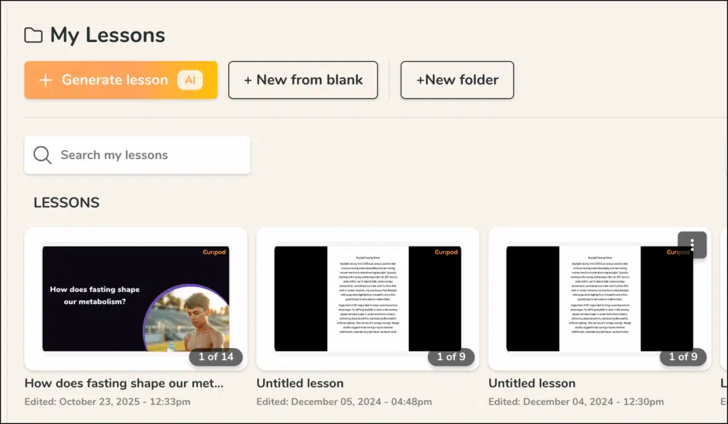Open the Untitled lesson thumbnail edited December 05
The width and height of the screenshot is (728, 424).
click(368, 298)
